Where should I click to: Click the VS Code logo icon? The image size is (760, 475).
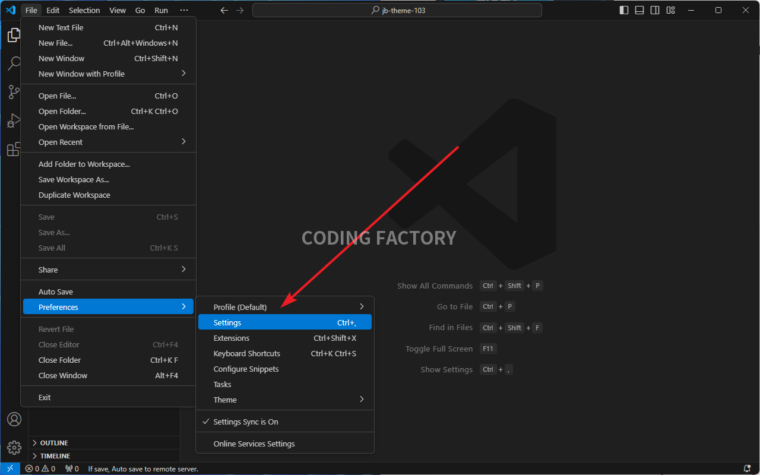10,10
